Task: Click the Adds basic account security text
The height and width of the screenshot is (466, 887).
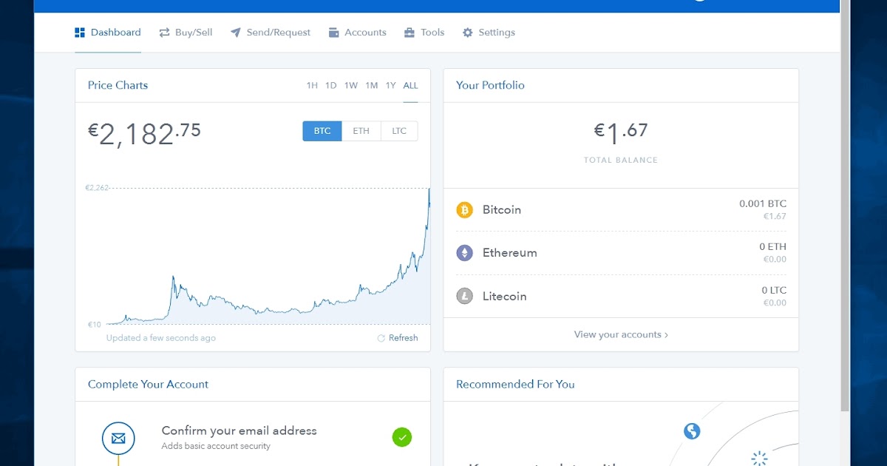Action: pyautogui.click(x=216, y=446)
